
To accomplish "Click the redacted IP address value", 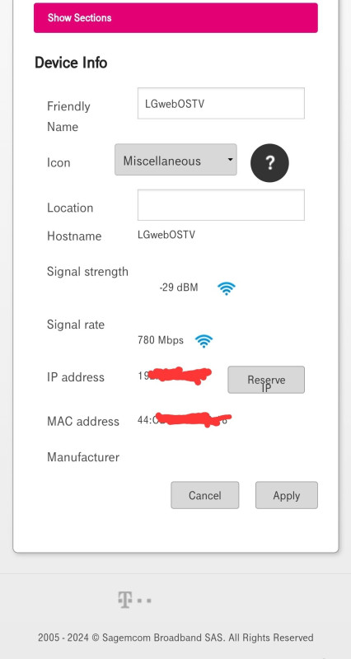I will pyautogui.click(x=175, y=376).
